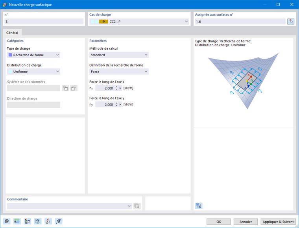This screenshot has height=228, width=299.
Task: Click the n° input field
Action: 44,21
